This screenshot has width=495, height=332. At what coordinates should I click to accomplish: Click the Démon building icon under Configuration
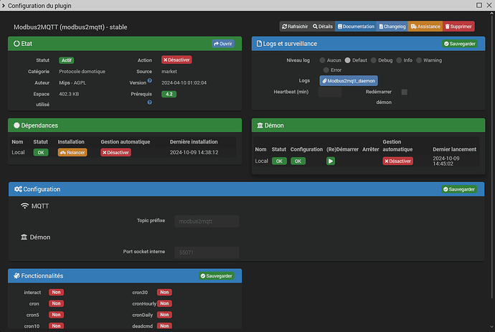24,237
